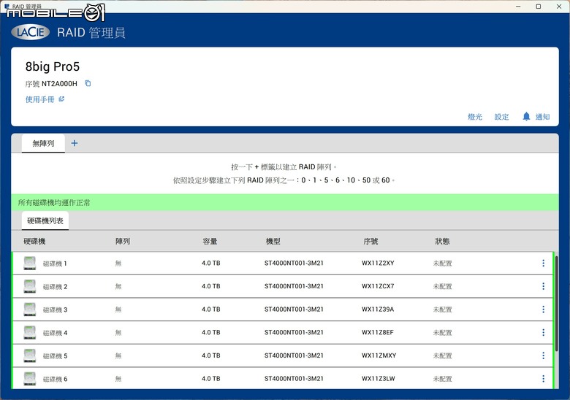Viewport: 570px width, 400px height.
Task: Open the 使用手冊 user manual link
Action: click(x=39, y=99)
